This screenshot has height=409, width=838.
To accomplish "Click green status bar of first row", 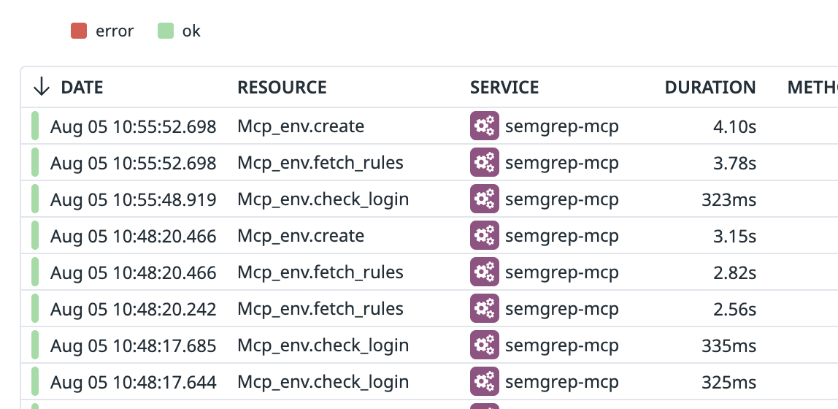I will coord(34,126).
